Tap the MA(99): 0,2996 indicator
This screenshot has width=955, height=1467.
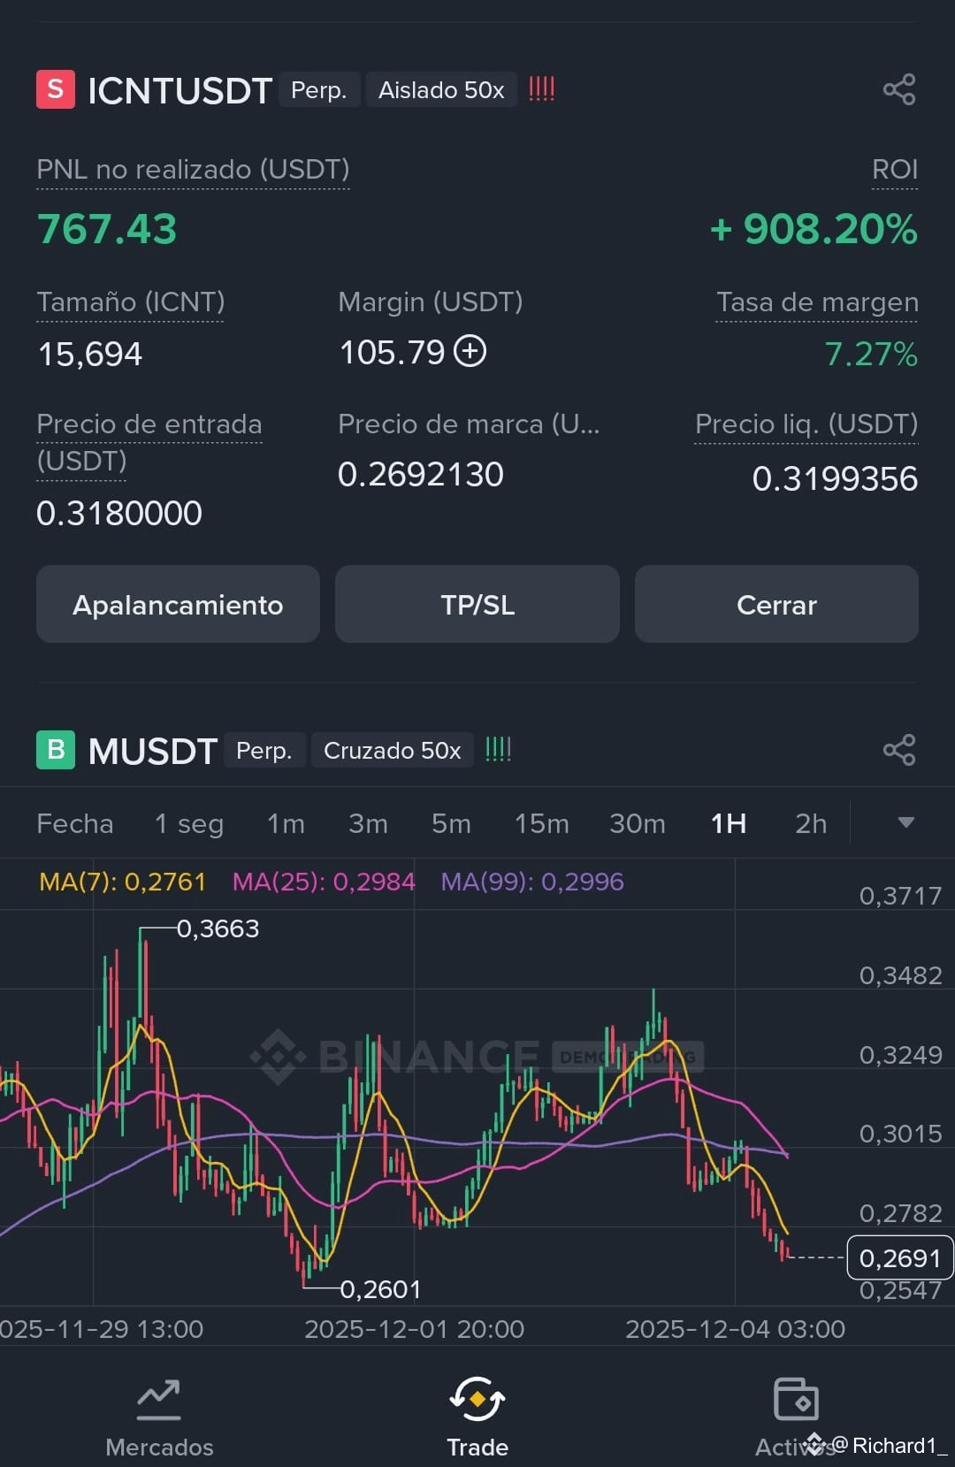coord(532,882)
